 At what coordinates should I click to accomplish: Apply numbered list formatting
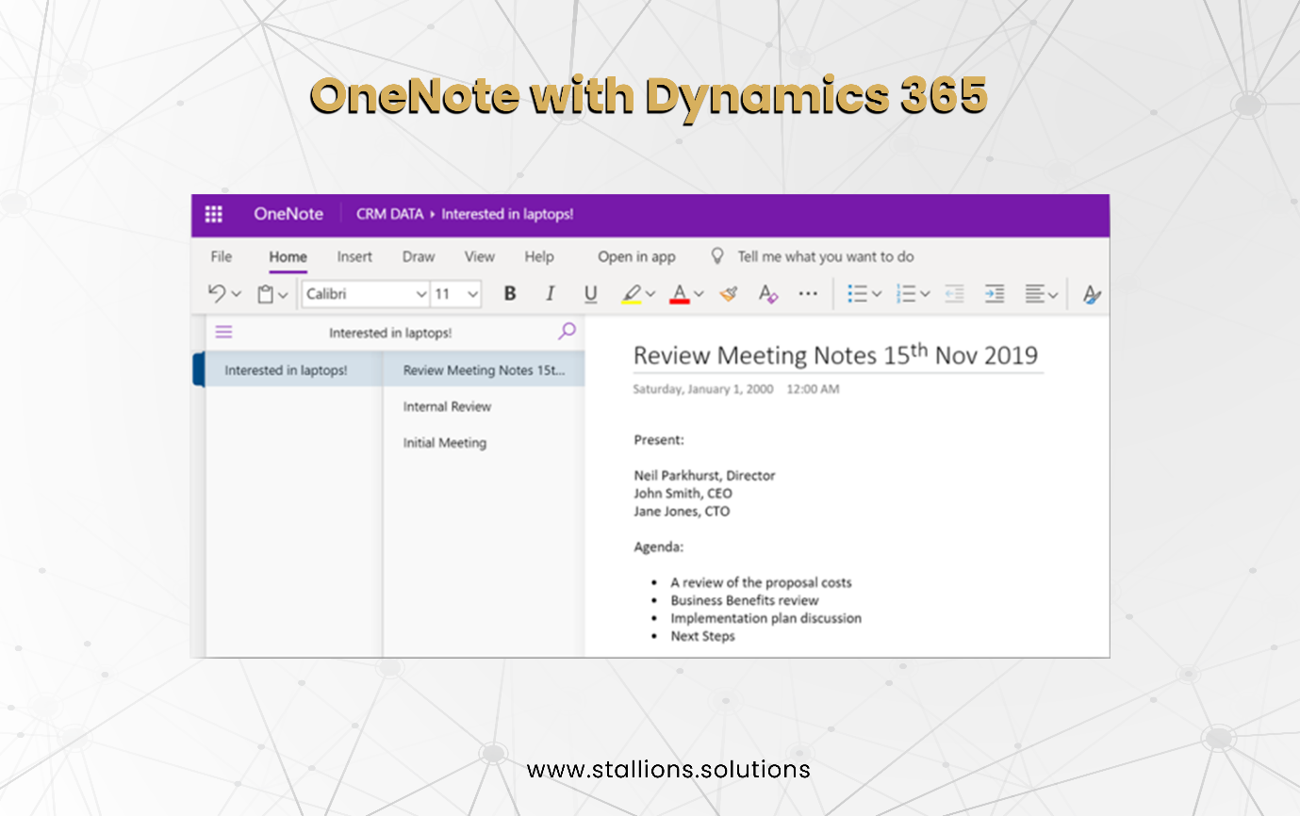point(906,294)
